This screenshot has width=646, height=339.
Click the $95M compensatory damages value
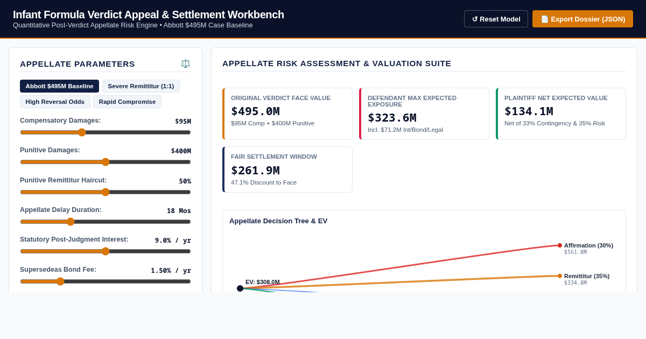click(183, 121)
